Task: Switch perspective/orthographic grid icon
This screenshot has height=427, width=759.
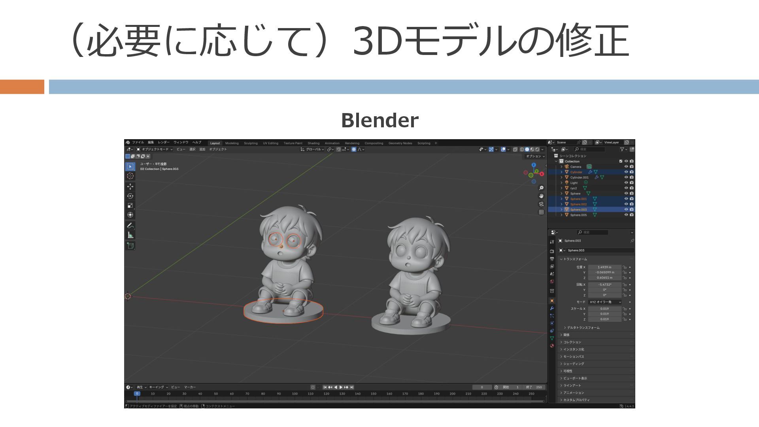Action: pyautogui.click(x=541, y=212)
